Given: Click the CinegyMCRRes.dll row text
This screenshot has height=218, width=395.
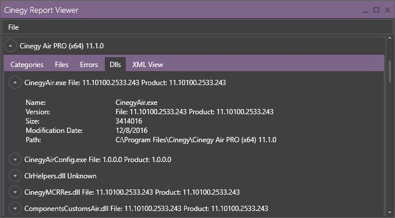Looking at the screenshot, I should pos(132,192).
